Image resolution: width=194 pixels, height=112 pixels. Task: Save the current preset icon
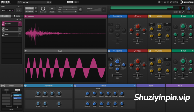tap(48, 2)
